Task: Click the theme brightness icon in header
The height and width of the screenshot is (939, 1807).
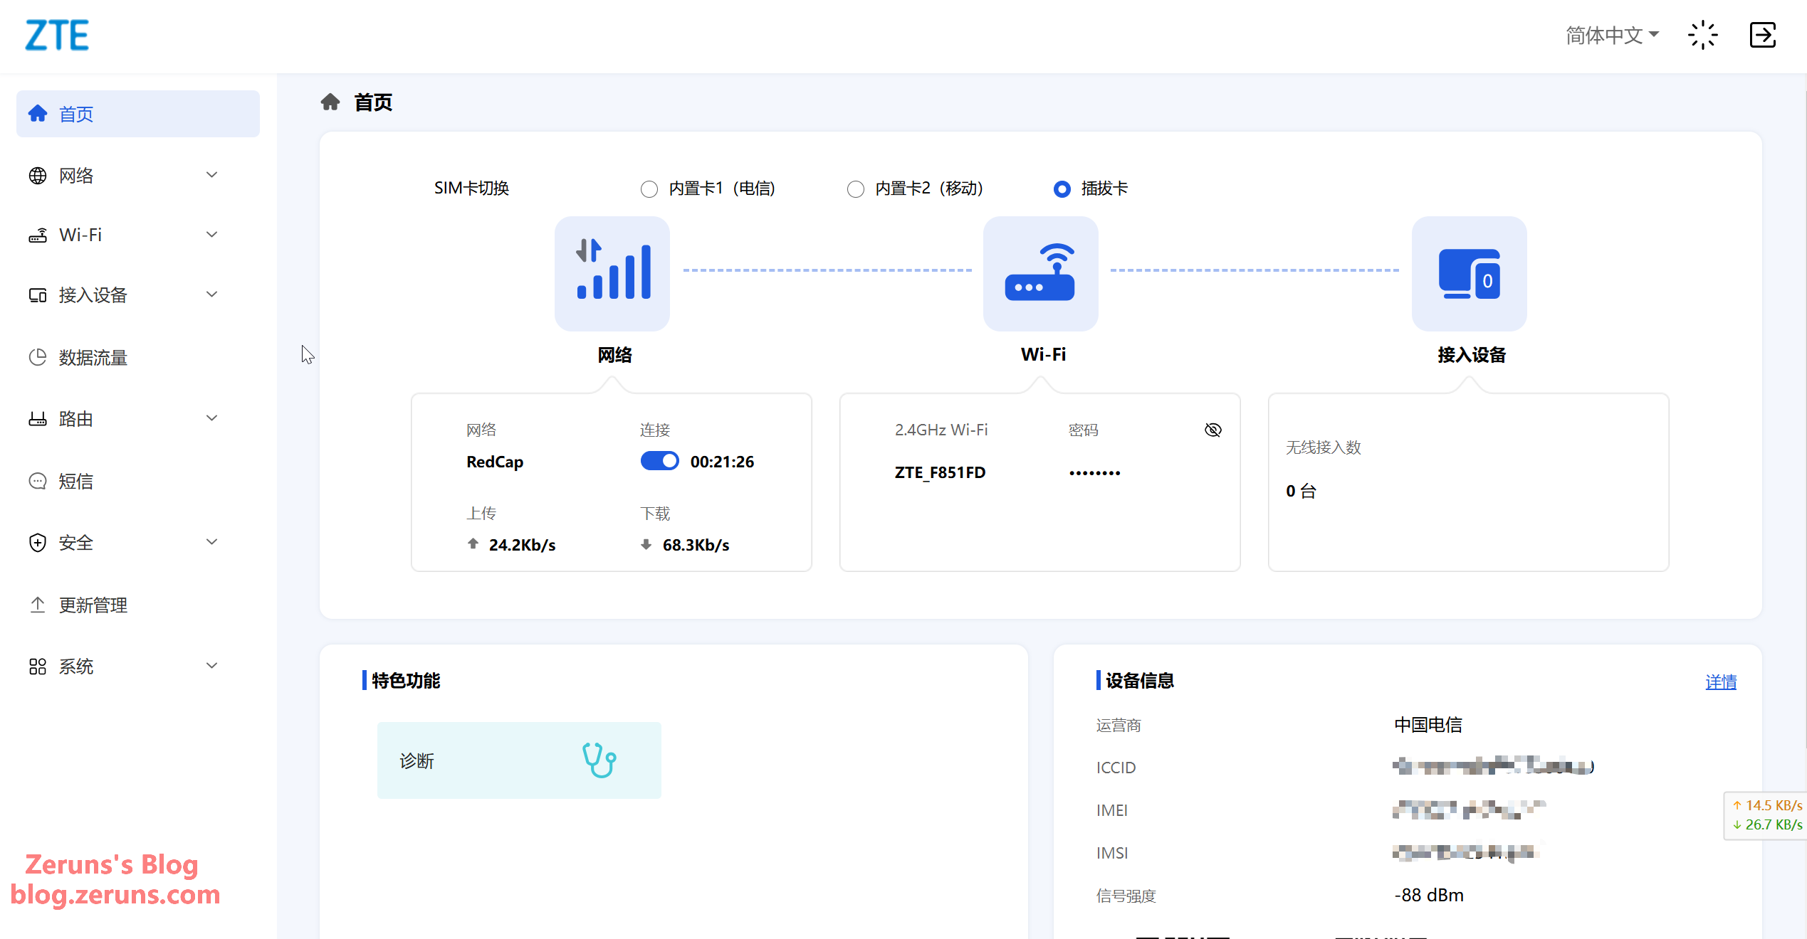Action: point(1702,35)
